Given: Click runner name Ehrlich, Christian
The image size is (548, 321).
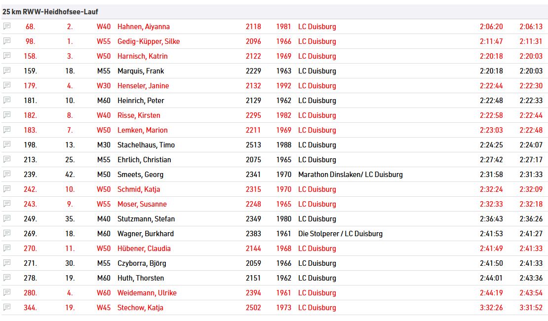Looking at the screenshot, I should pos(144,160).
